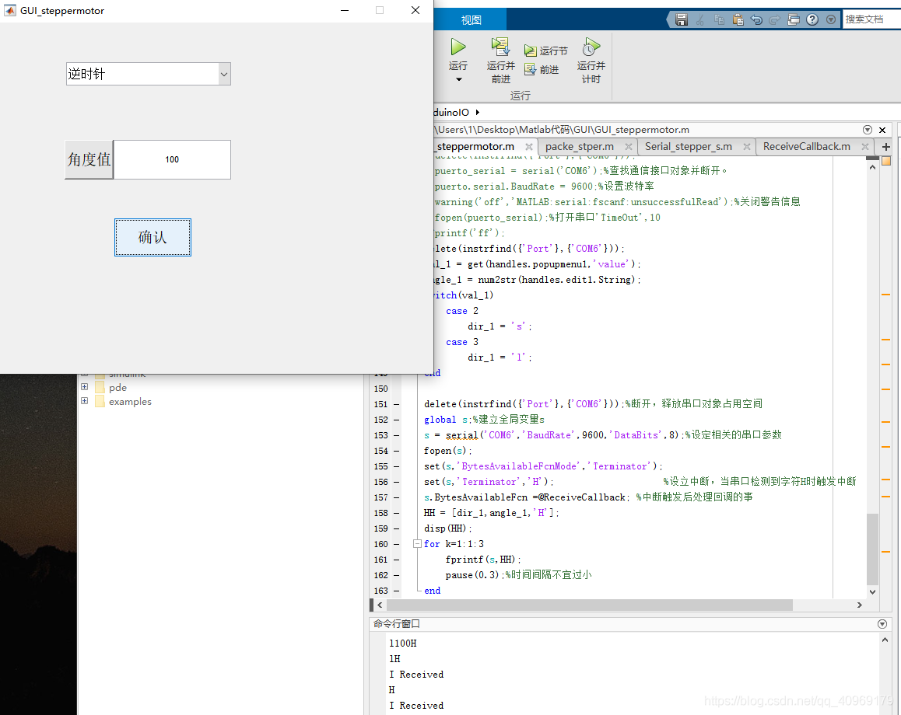Click the Paste icon in the quick toolbar
Image resolution: width=901 pixels, height=715 pixels.
coord(738,19)
